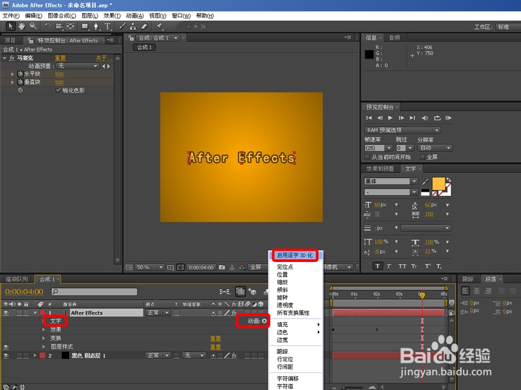521x390 pixels.
Task: Toggle loop option in preview panel
Action: tap(437, 118)
